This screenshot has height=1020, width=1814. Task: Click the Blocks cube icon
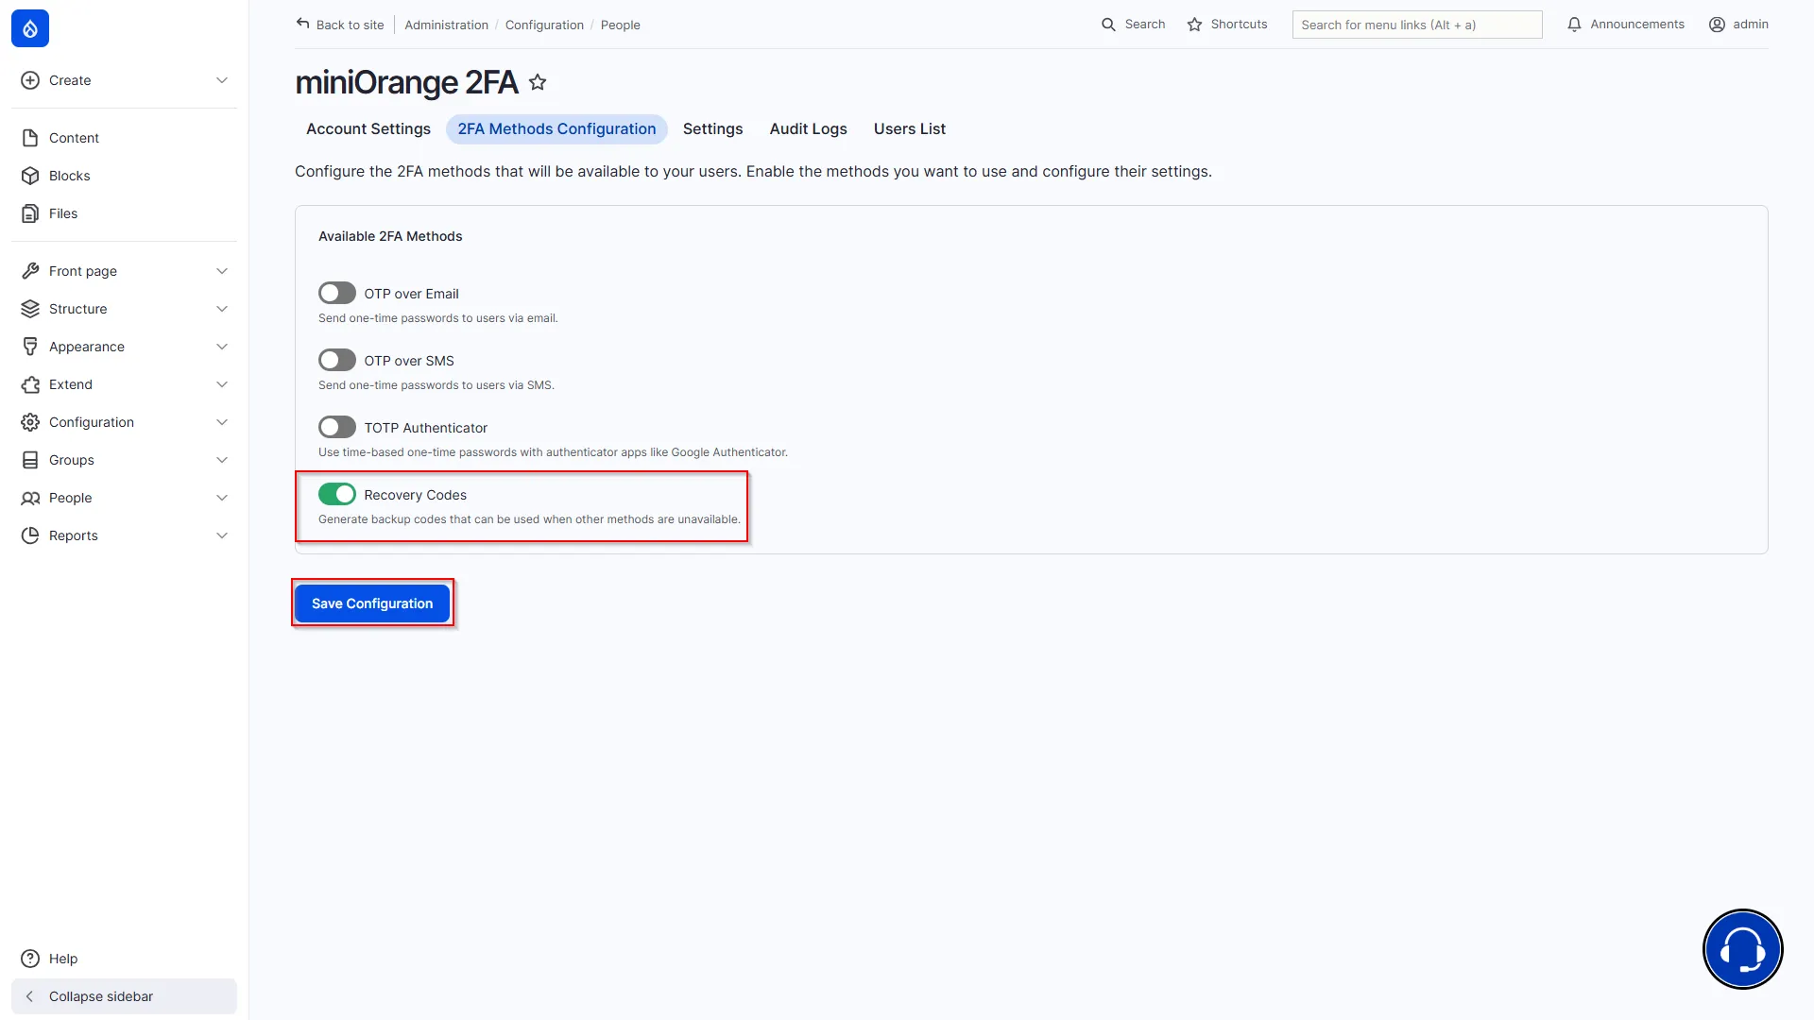[30, 176]
